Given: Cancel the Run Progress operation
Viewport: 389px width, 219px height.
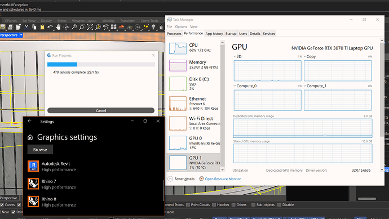Looking at the screenshot, I should point(101,110).
